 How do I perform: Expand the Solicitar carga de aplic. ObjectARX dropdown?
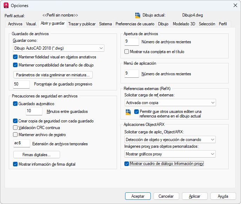pyautogui.click(x=170, y=140)
